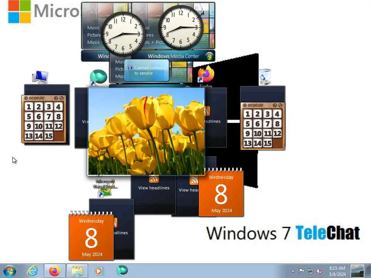Select the Computer desktop icon
The image size is (371, 278).
(40, 77)
